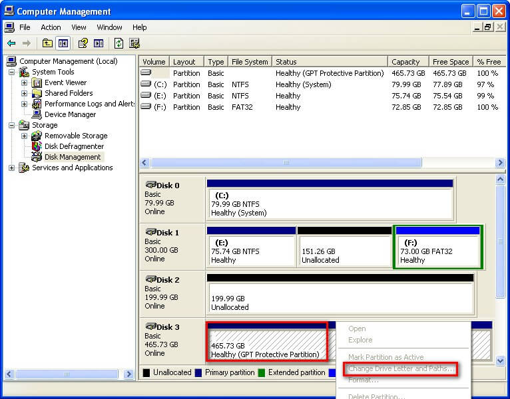Expand the Shared Folders node

pyautogui.click(x=25, y=94)
